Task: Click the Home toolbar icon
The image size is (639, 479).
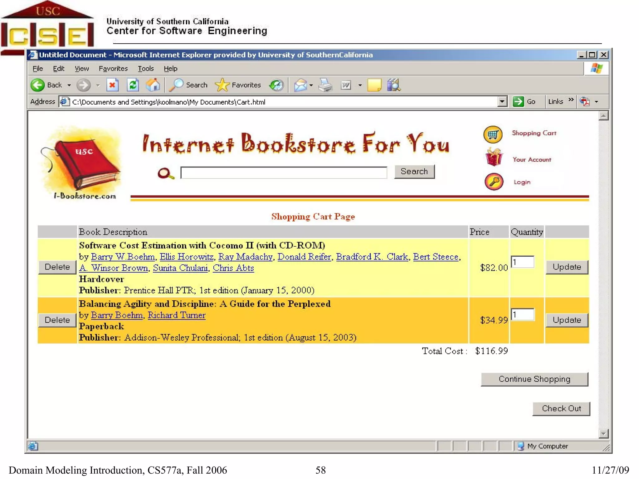Action: click(153, 85)
